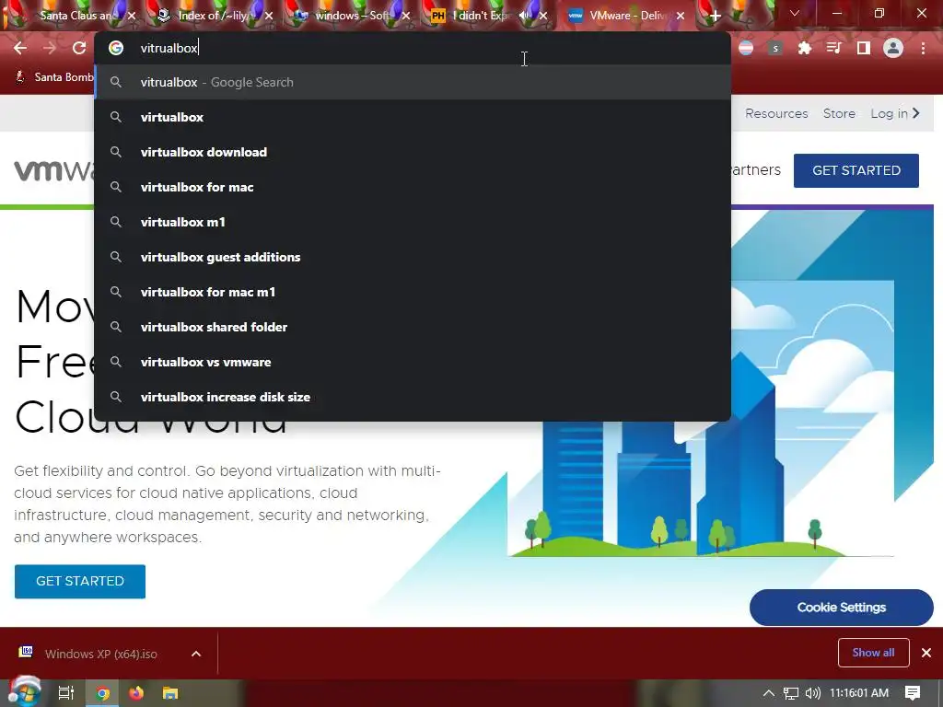Click the Chrome taskbar icon
This screenshot has height=707, width=943.
coord(103,693)
